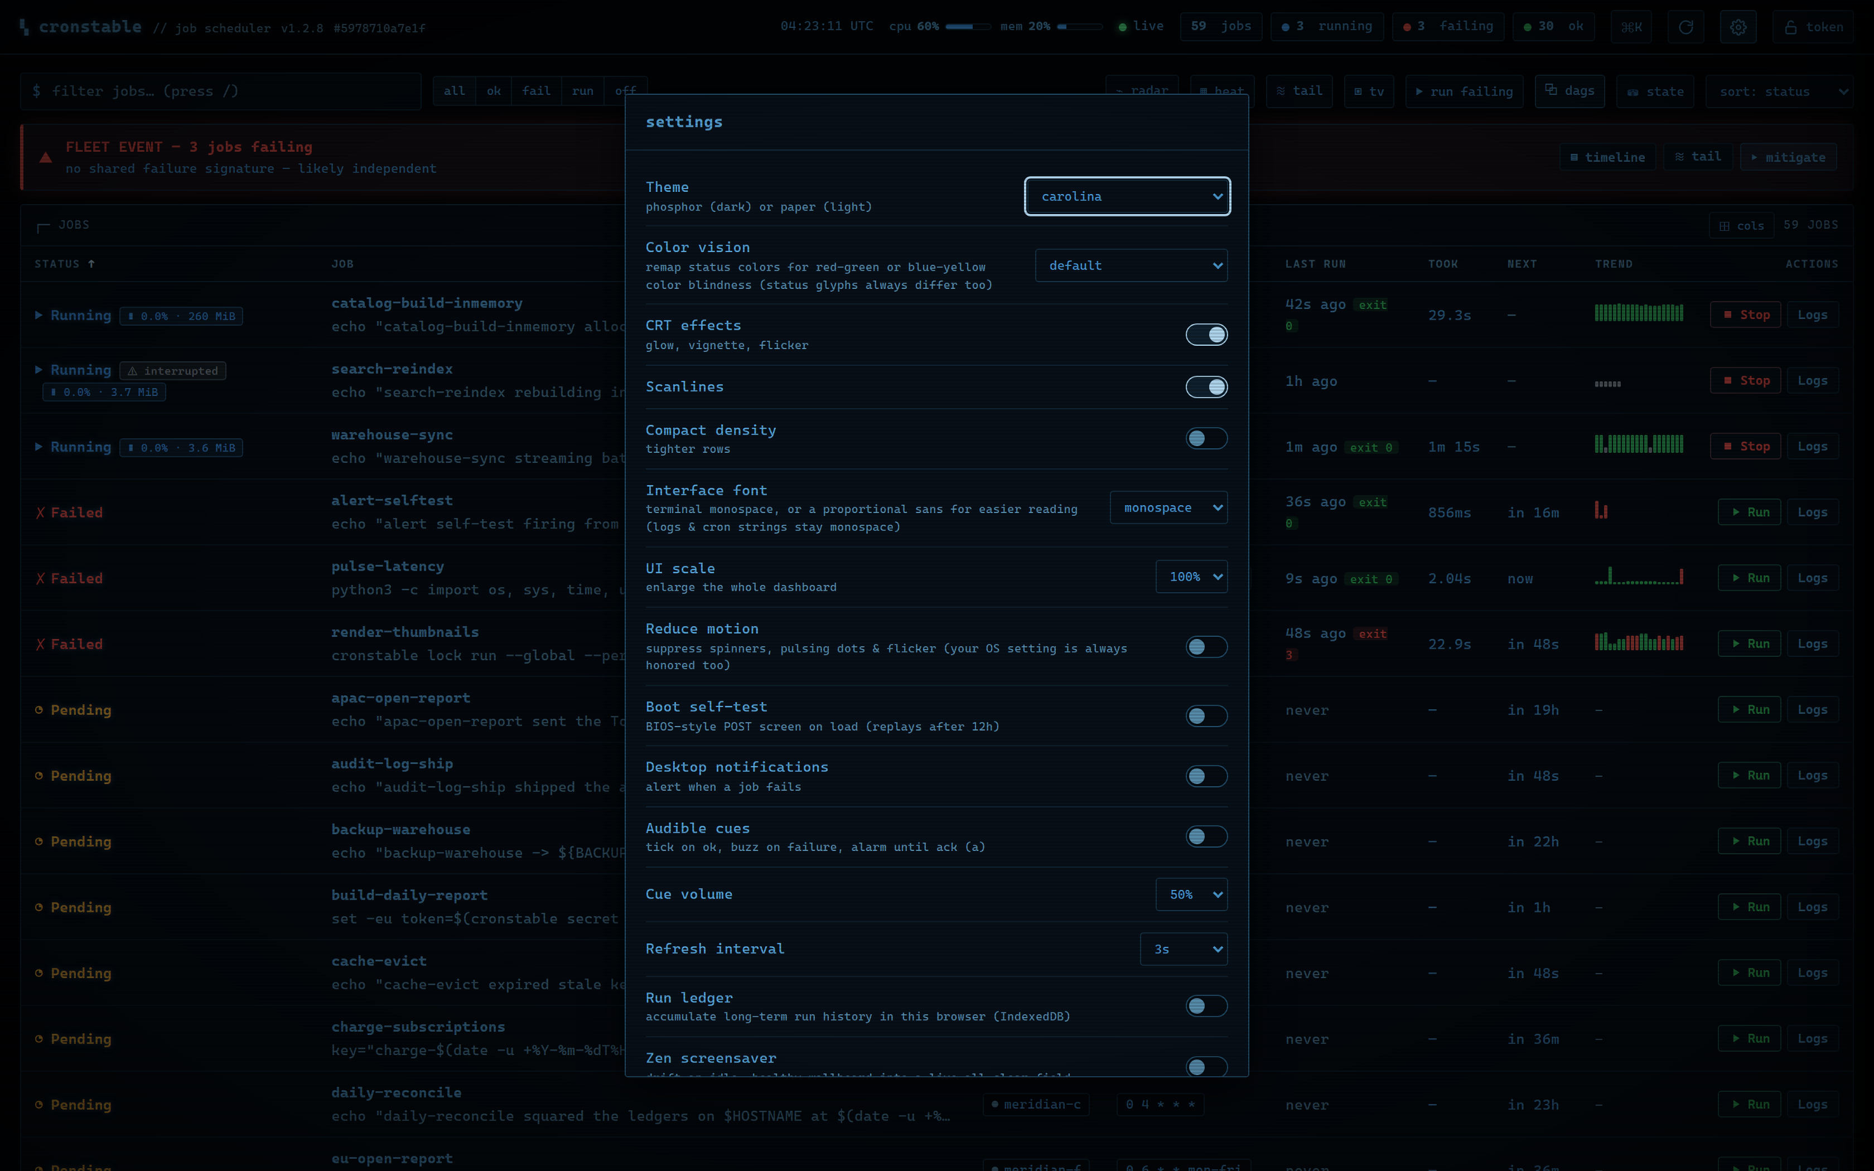Toggle CRT effects switch
The image size is (1874, 1171).
tap(1206, 335)
